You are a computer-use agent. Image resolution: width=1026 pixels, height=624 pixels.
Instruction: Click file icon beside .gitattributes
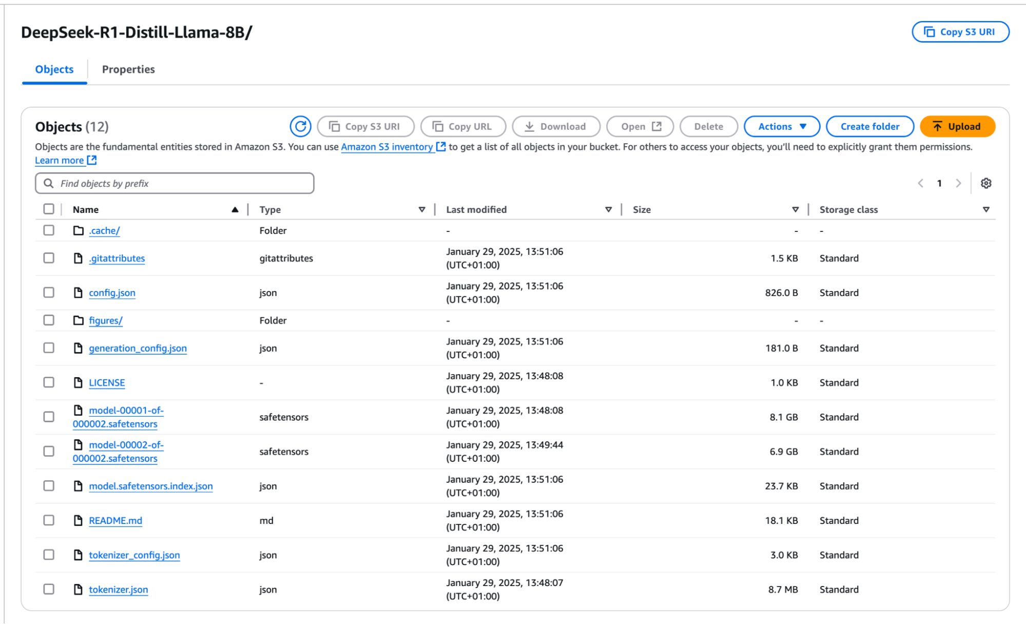[x=78, y=258]
